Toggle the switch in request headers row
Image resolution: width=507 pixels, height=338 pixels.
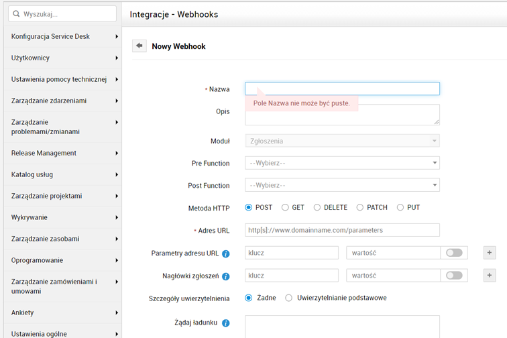[x=454, y=275]
